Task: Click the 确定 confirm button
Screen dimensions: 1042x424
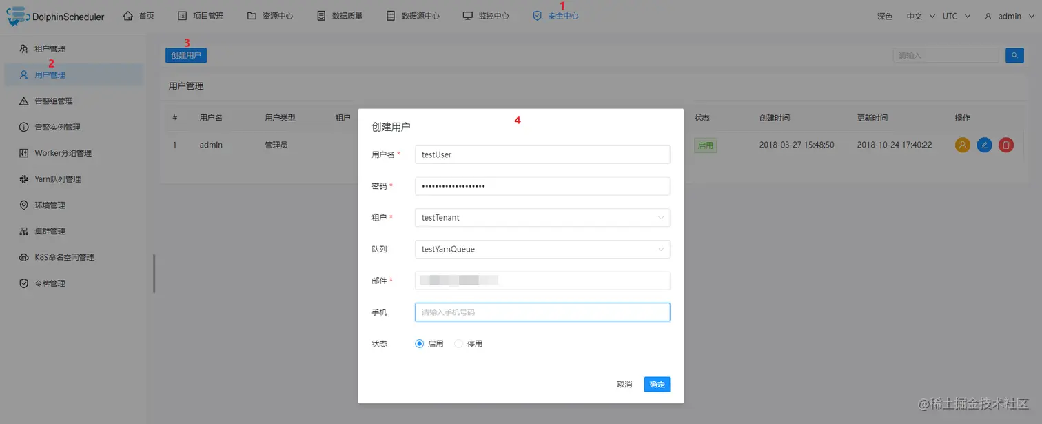Action: (x=656, y=384)
